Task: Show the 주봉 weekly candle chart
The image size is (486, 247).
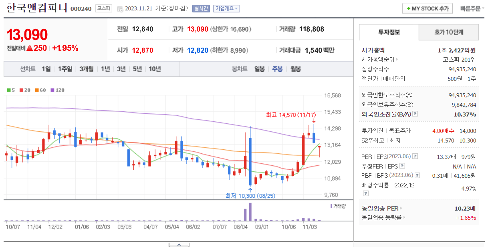Action: coord(278,69)
